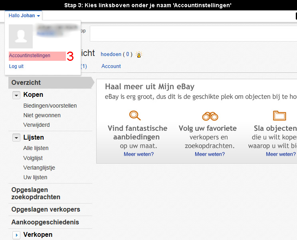Click the profile avatar placeholder image
The image size is (297, 240).
click(21, 36)
